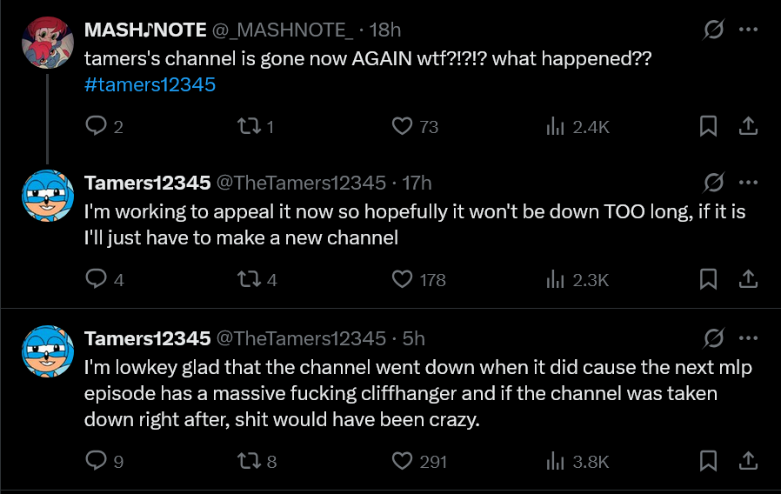Open more options on the 17h tweet
The width and height of the screenshot is (781, 494).
[x=748, y=183]
